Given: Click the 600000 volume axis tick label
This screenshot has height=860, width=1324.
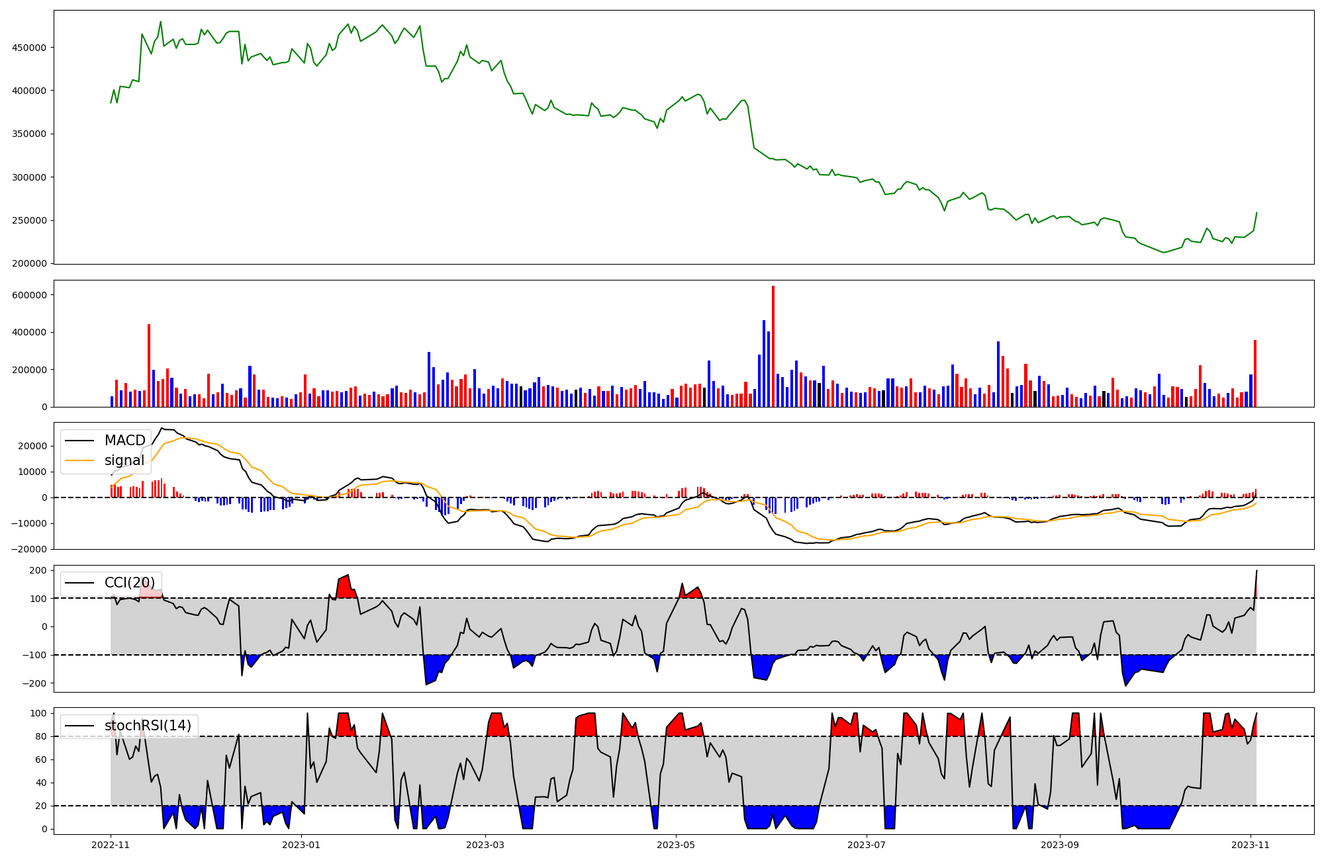Looking at the screenshot, I should [29, 295].
